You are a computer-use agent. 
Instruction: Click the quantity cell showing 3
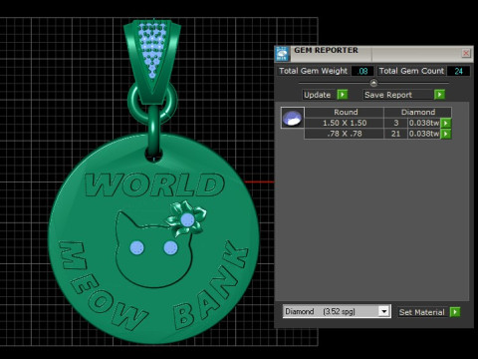tap(395, 123)
